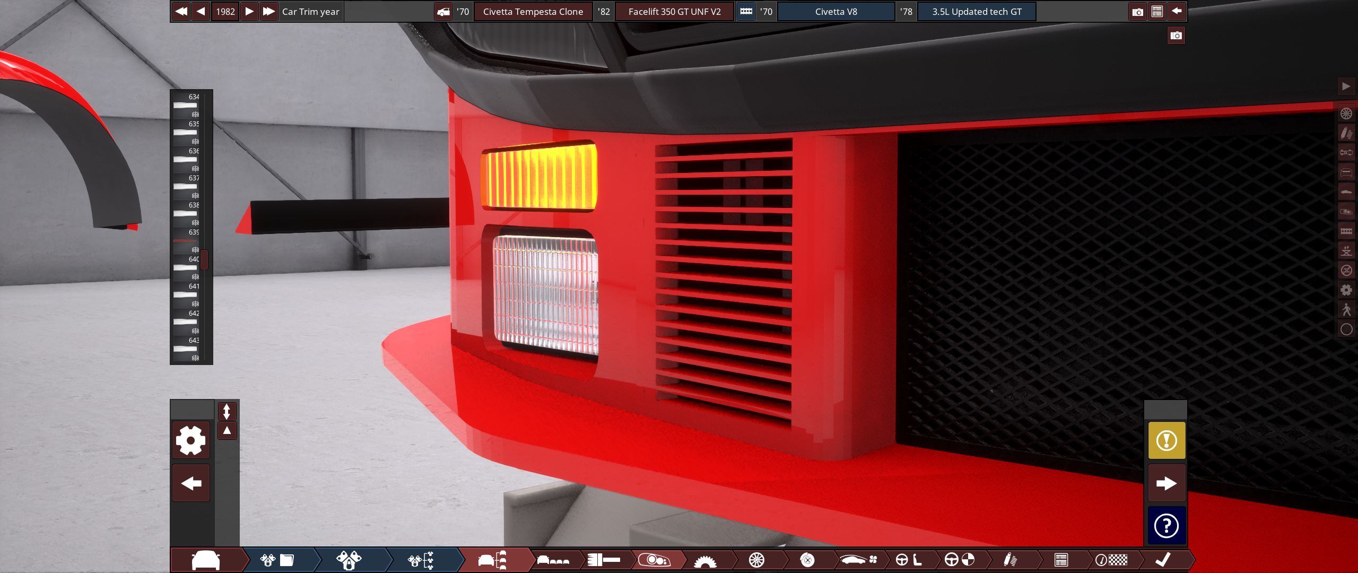The height and width of the screenshot is (573, 1358).
Task: Open the blue help question mark
Action: pos(1167,526)
